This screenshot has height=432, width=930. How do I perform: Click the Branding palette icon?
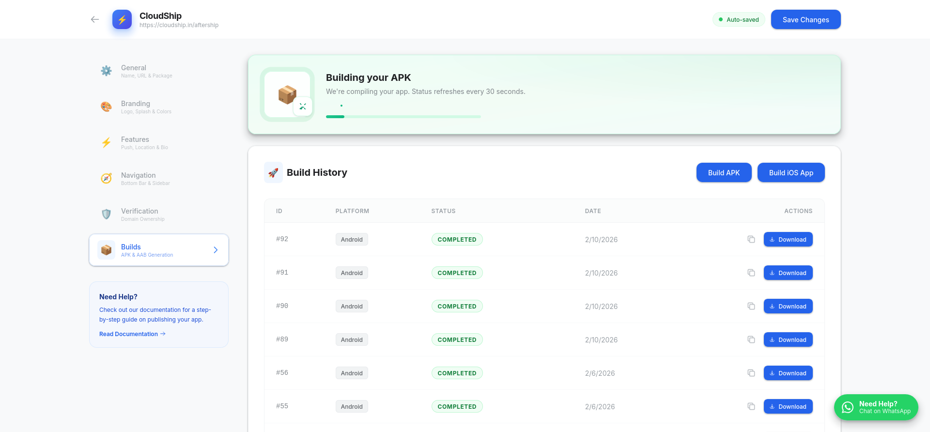pyautogui.click(x=106, y=107)
